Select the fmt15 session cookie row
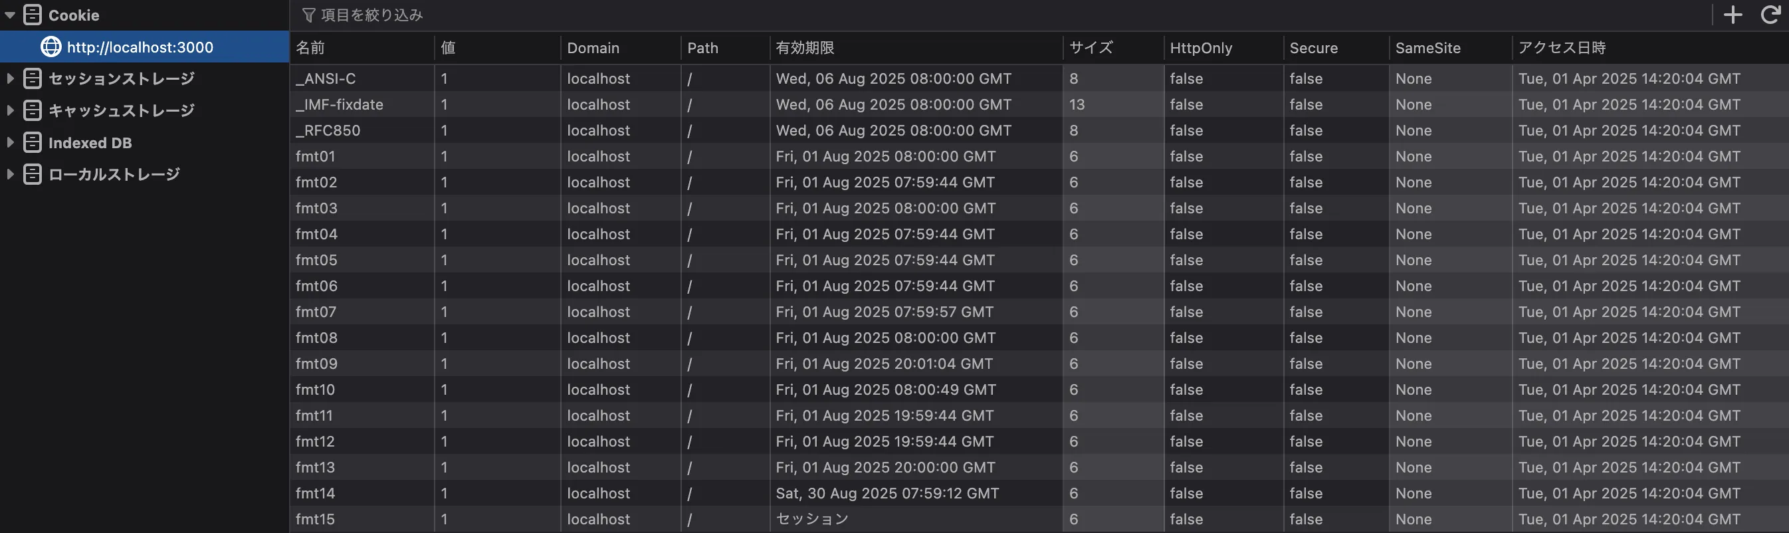The width and height of the screenshot is (1789, 533). [x=315, y=519]
